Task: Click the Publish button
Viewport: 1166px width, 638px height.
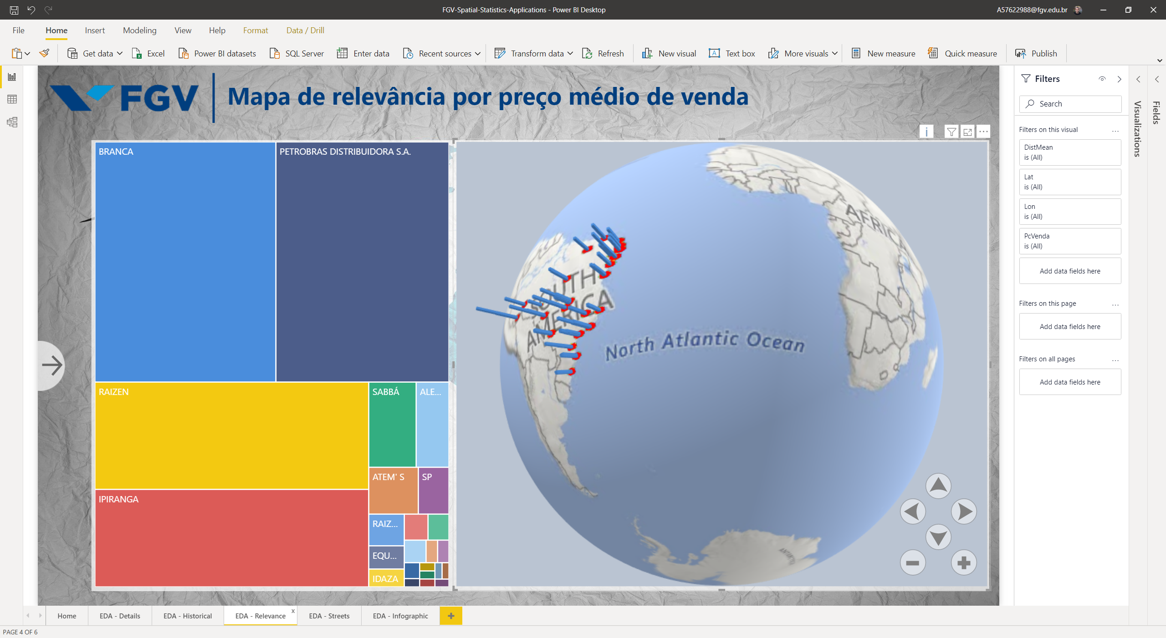Action: (x=1036, y=54)
